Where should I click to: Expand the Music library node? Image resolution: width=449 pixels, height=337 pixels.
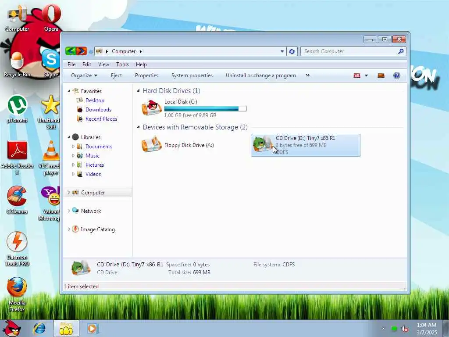[x=73, y=156]
